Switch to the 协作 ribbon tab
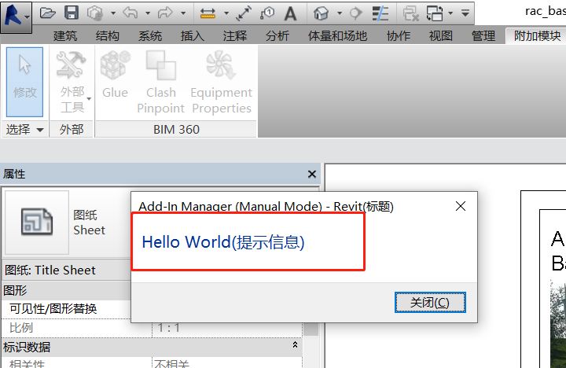This screenshot has height=368, width=566. point(398,35)
